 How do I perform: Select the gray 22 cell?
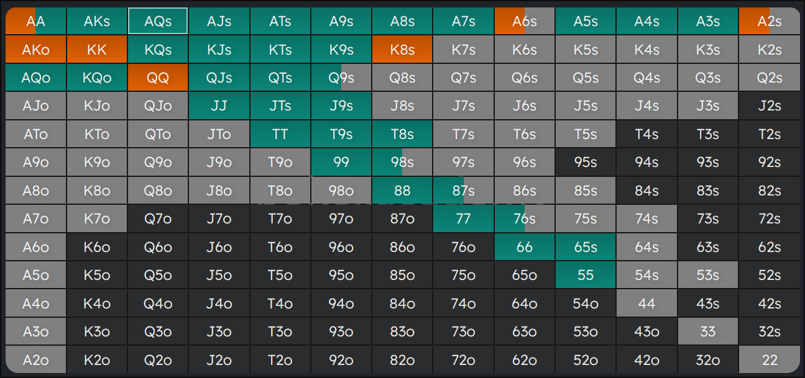(769, 360)
